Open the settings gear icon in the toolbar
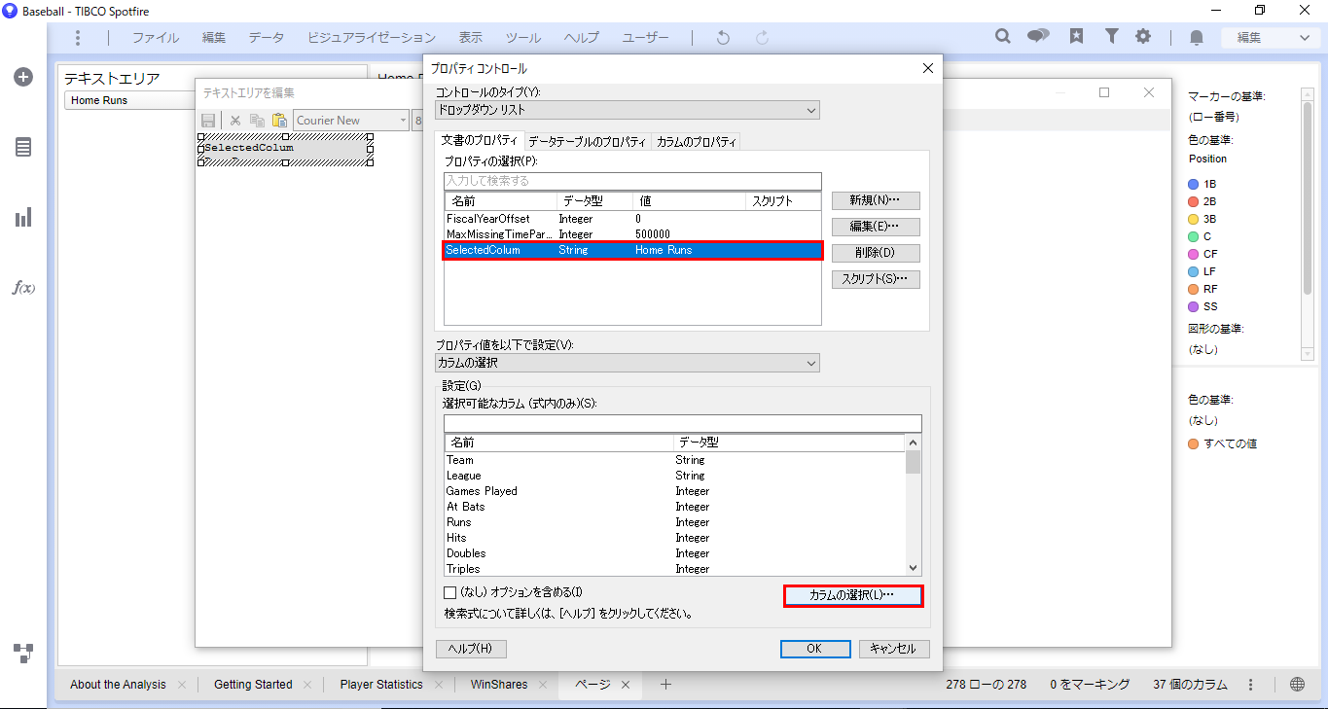1328x709 pixels. coord(1143,37)
